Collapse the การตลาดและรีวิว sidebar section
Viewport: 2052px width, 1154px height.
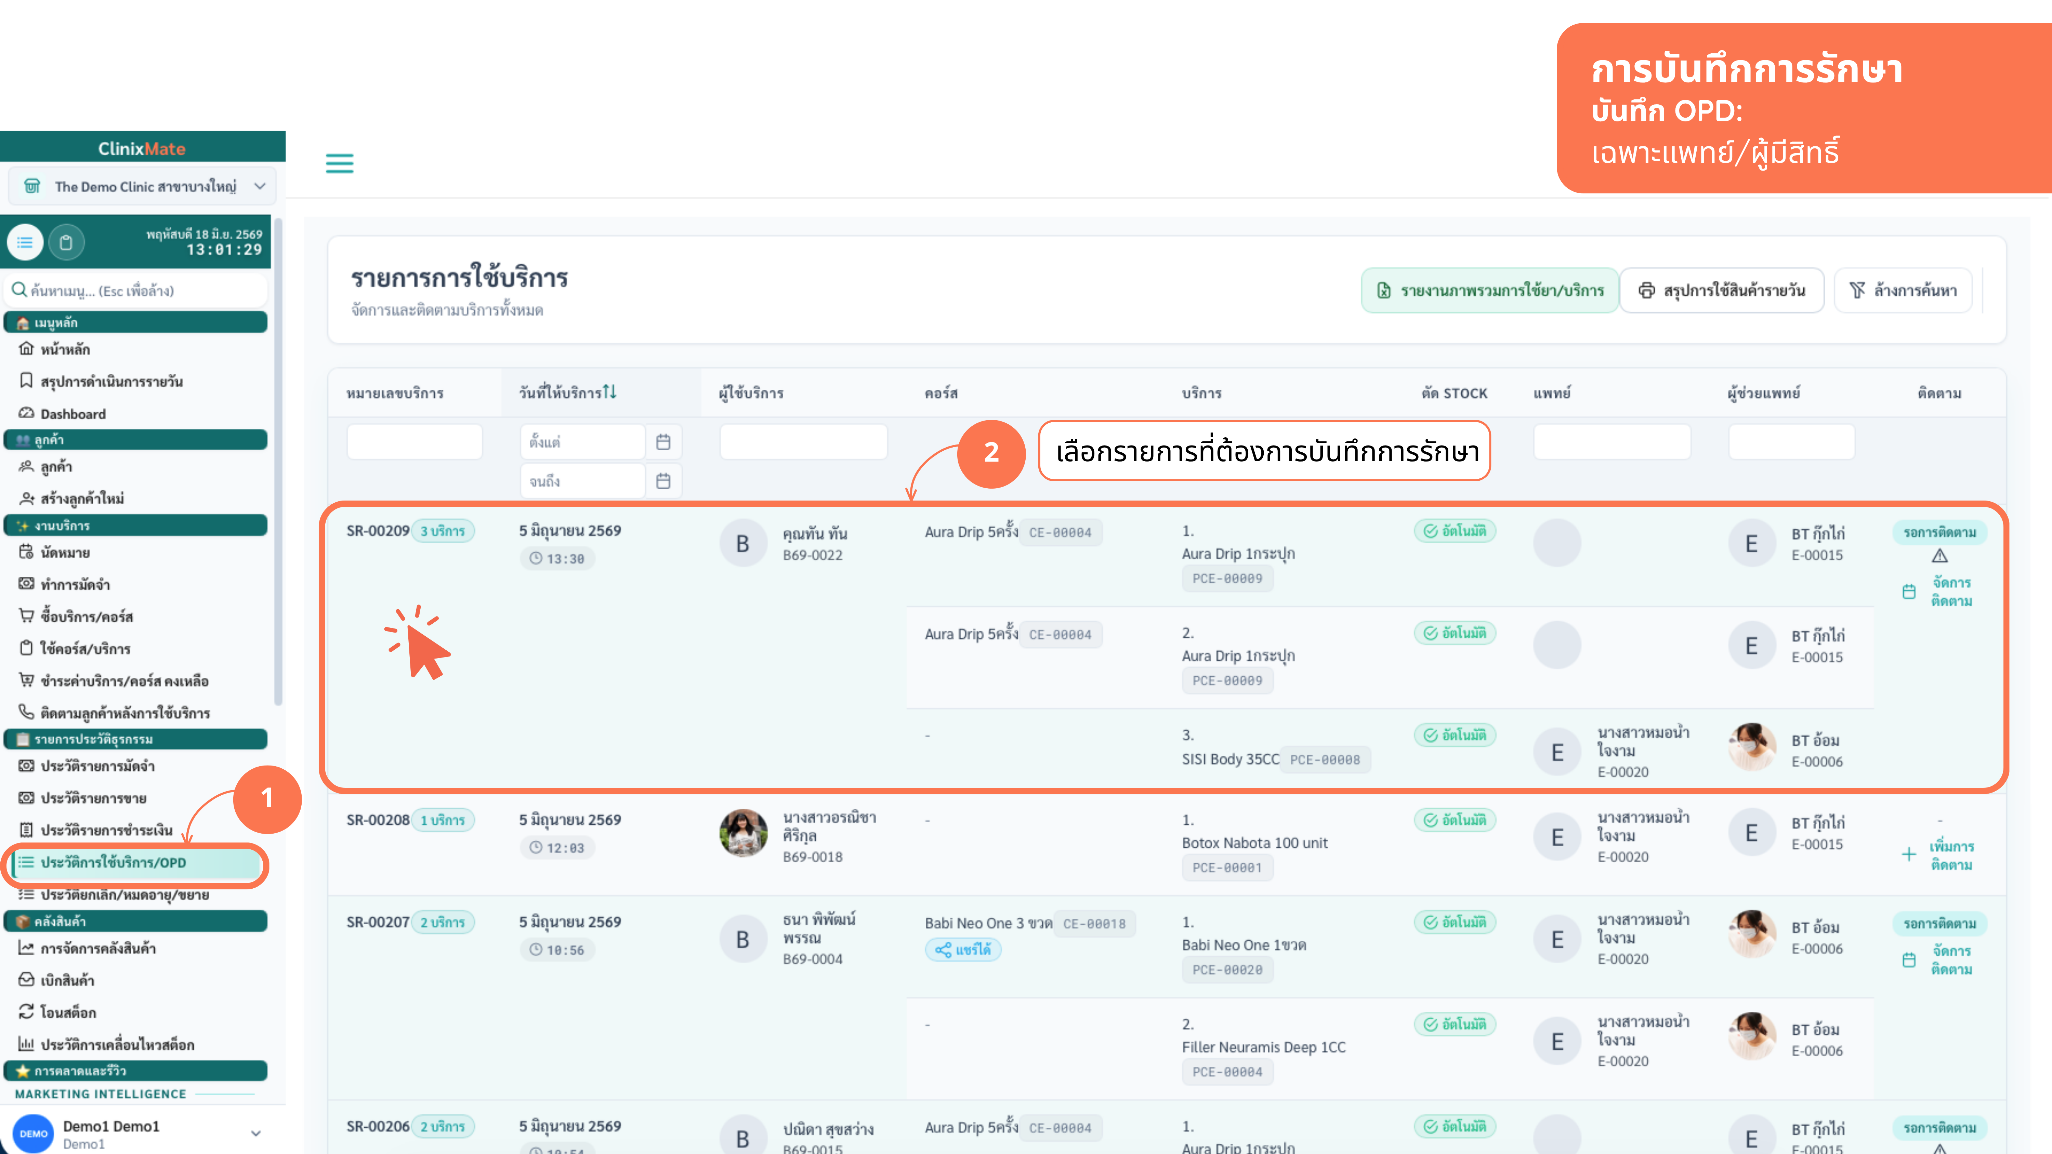click(x=135, y=1071)
